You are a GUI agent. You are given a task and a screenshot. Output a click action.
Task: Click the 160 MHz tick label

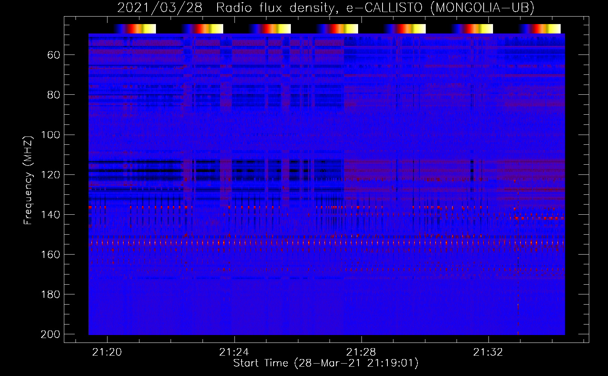point(50,255)
